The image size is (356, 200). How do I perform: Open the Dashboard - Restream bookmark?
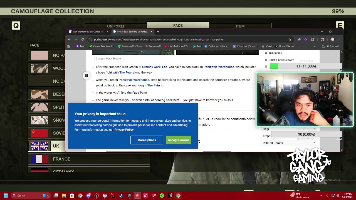(217, 46)
